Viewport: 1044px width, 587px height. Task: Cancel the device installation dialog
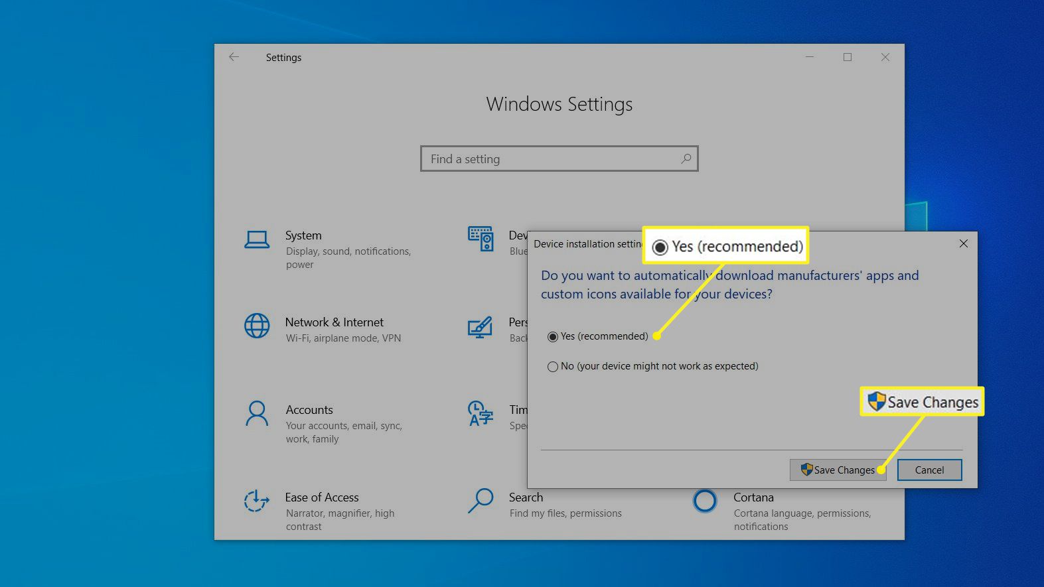pos(929,470)
